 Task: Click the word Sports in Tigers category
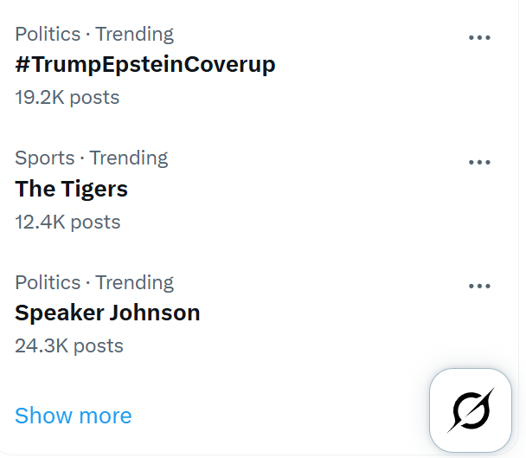tap(45, 158)
